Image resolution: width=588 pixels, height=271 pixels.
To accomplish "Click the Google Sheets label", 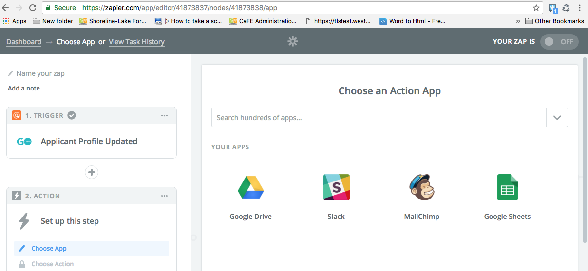I will 508,217.
